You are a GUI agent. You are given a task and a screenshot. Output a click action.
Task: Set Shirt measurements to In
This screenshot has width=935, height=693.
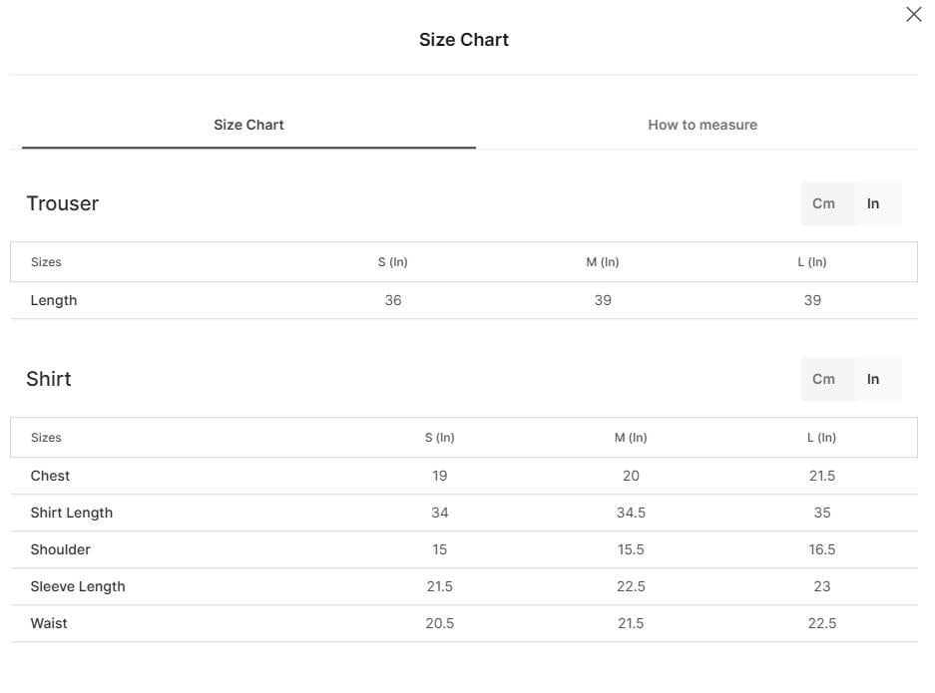873,379
